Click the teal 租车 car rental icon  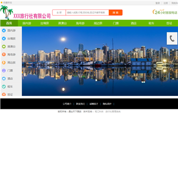[x=4, y=87]
